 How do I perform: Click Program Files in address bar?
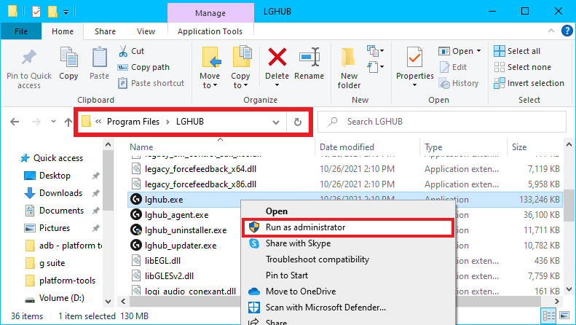click(133, 122)
